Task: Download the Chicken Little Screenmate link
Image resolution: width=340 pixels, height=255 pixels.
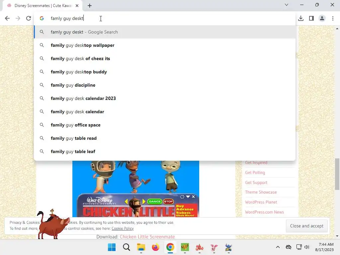Action: [x=147, y=236]
